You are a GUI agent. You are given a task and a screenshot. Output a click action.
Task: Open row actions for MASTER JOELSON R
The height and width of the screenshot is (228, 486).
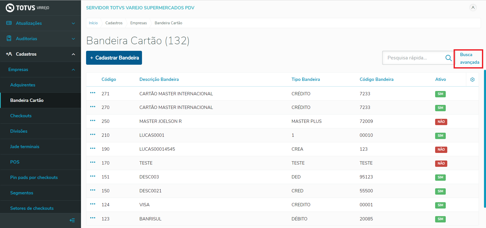pos(93,121)
